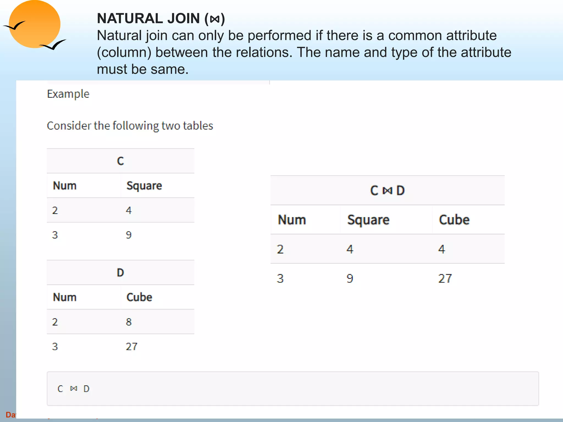563x422 pixels.
Task: Click the value 8 in table D
Action: (129, 322)
